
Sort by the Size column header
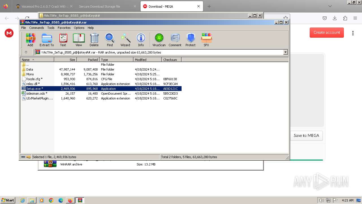(x=65, y=60)
